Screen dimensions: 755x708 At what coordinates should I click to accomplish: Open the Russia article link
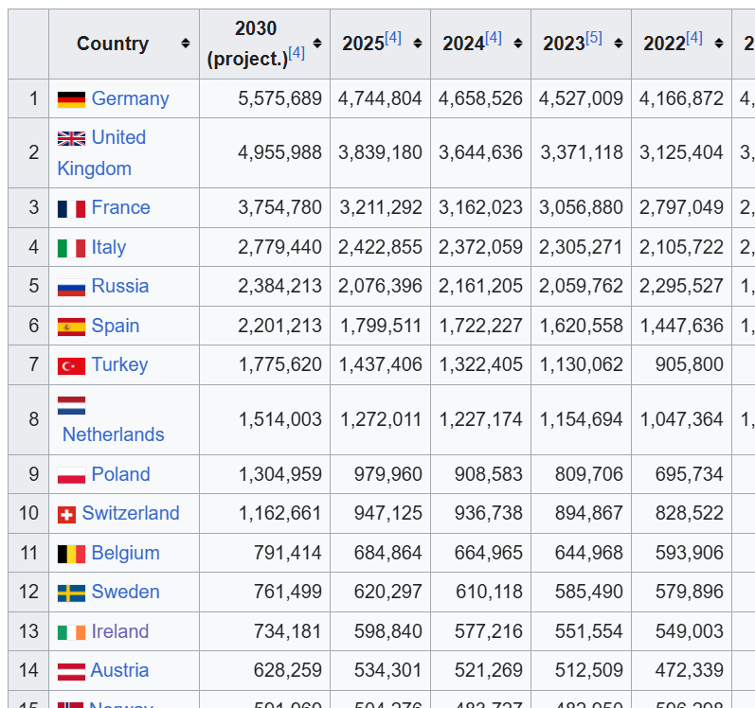point(120,286)
